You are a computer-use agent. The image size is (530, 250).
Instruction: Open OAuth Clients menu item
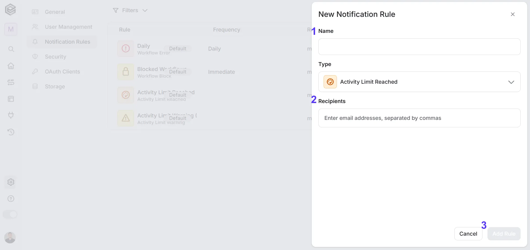tap(62, 72)
